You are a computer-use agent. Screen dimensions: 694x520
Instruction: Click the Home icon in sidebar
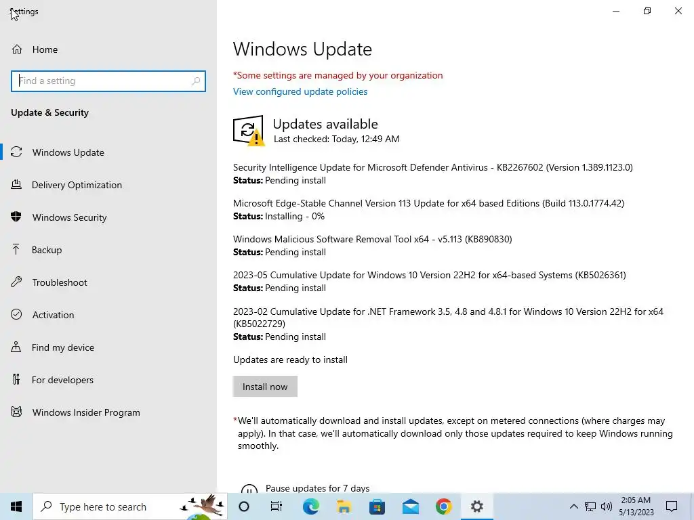coord(17,49)
